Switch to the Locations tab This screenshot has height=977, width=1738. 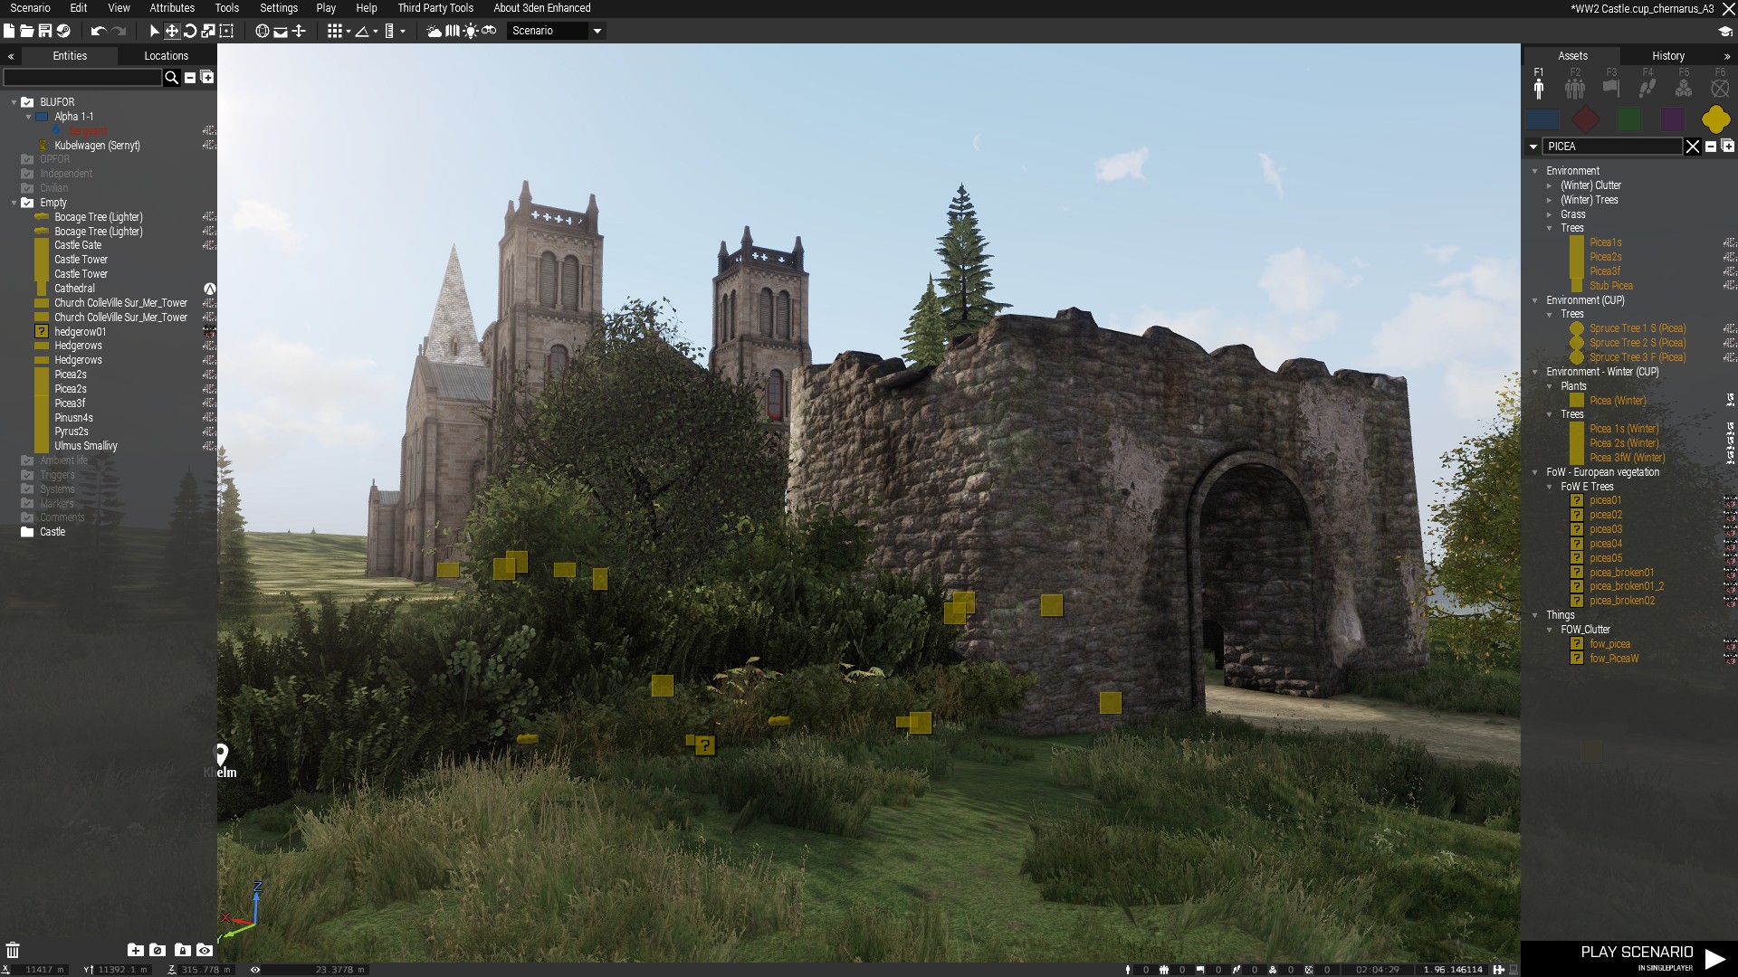(167, 56)
